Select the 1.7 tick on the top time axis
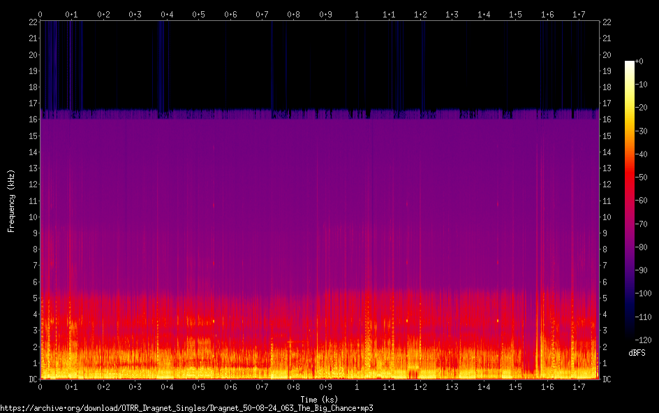Viewport: 659px width, 413px height. click(579, 14)
